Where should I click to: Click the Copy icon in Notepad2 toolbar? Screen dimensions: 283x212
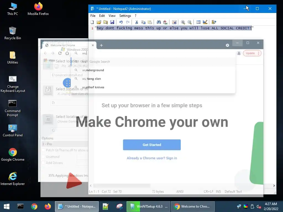point(143,22)
